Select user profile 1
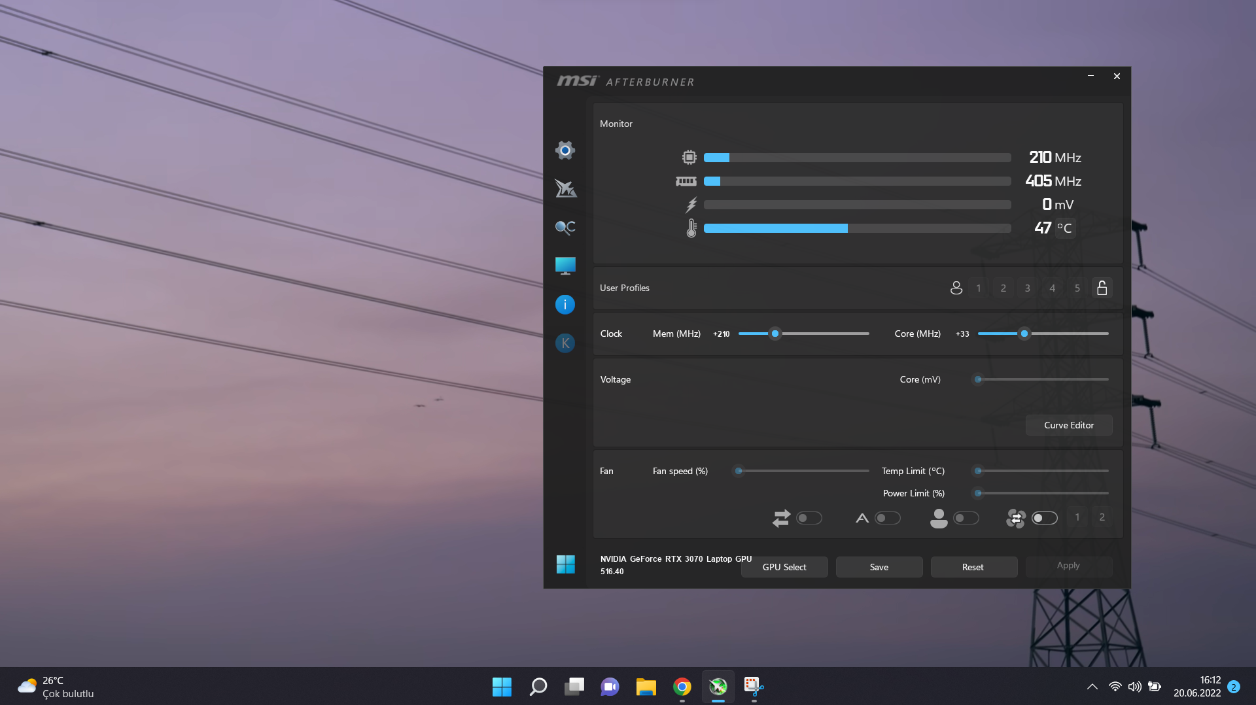This screenshot has width=1256, height=705. point(979,288)
